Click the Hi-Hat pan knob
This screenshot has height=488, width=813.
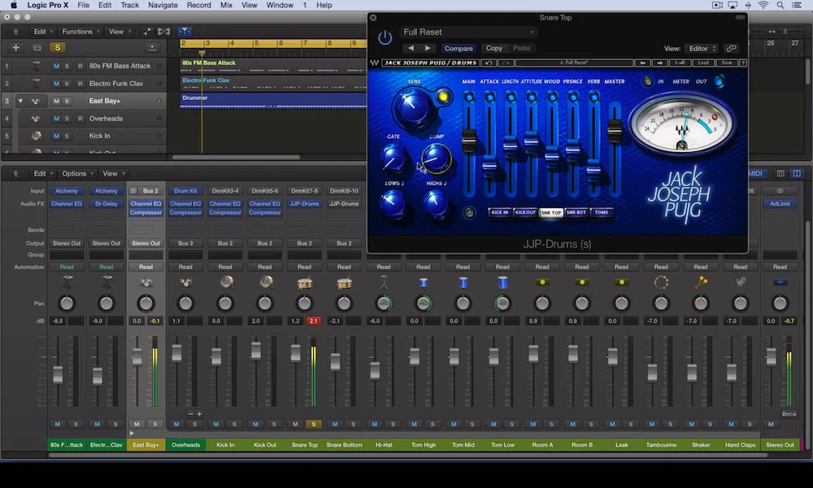384,303
